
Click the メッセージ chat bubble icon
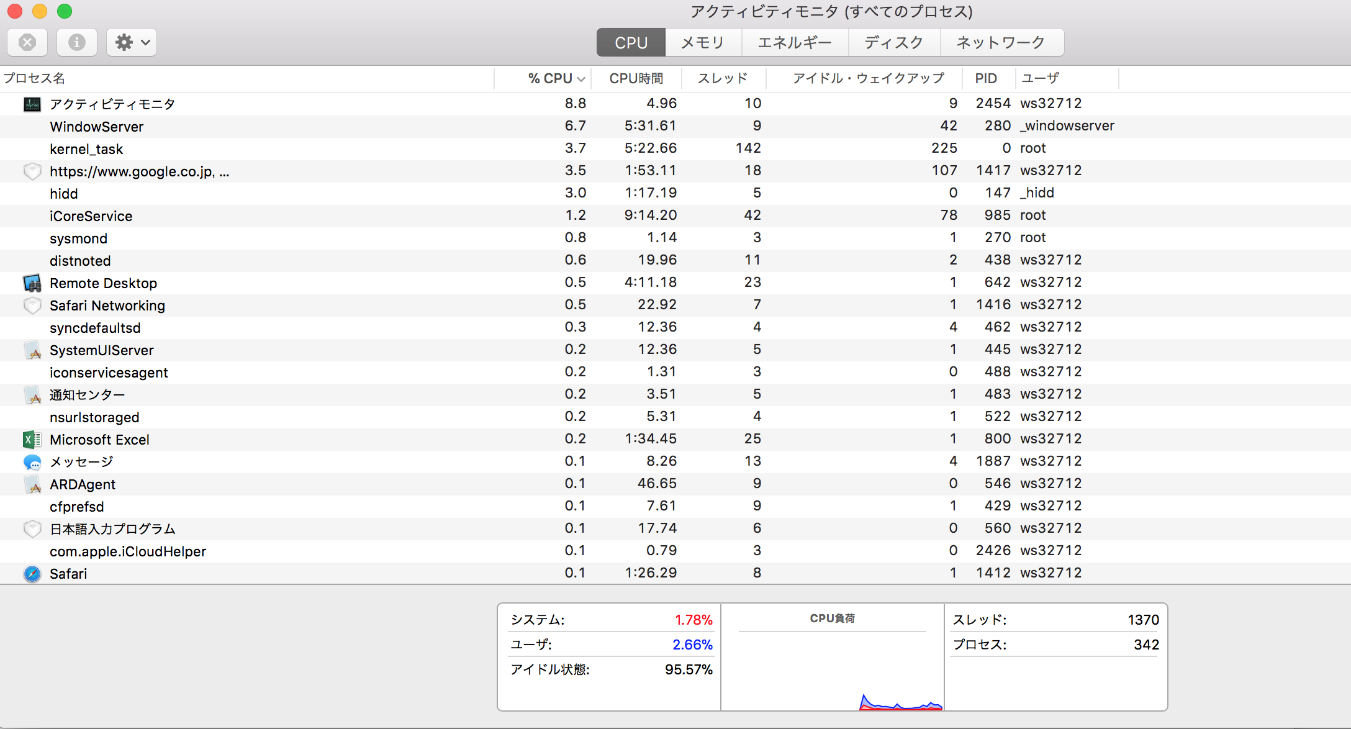pos(32,462)
